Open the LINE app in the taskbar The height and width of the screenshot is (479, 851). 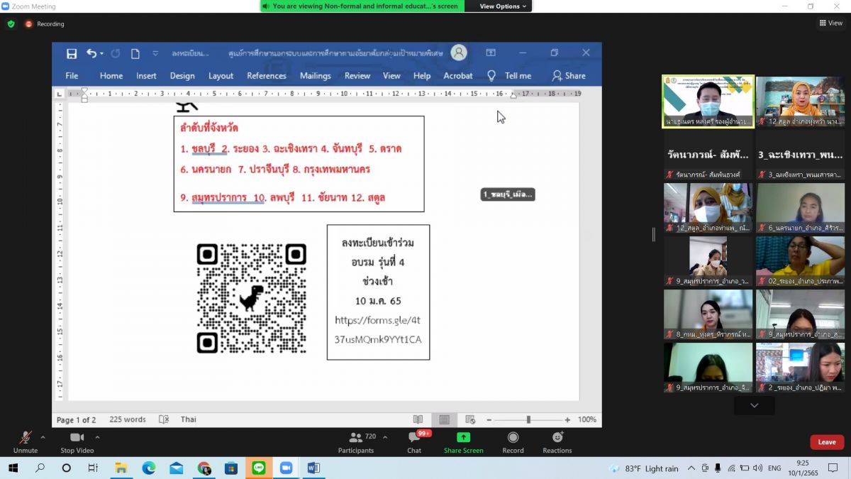(x=258, y=468)
